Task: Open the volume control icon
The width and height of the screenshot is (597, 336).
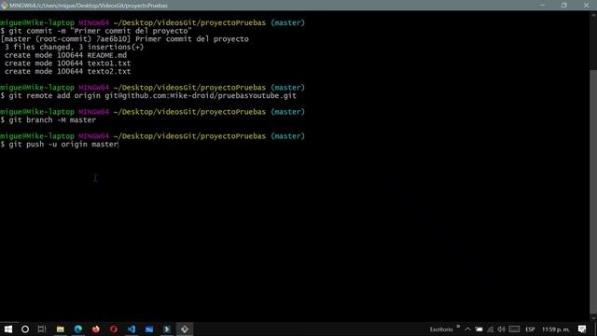Action: coord(501,329)
